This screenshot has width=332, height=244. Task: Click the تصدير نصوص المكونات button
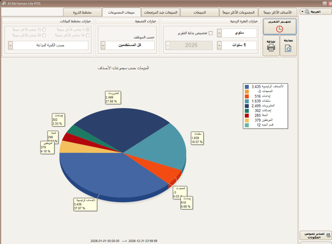tap(316, 235)
